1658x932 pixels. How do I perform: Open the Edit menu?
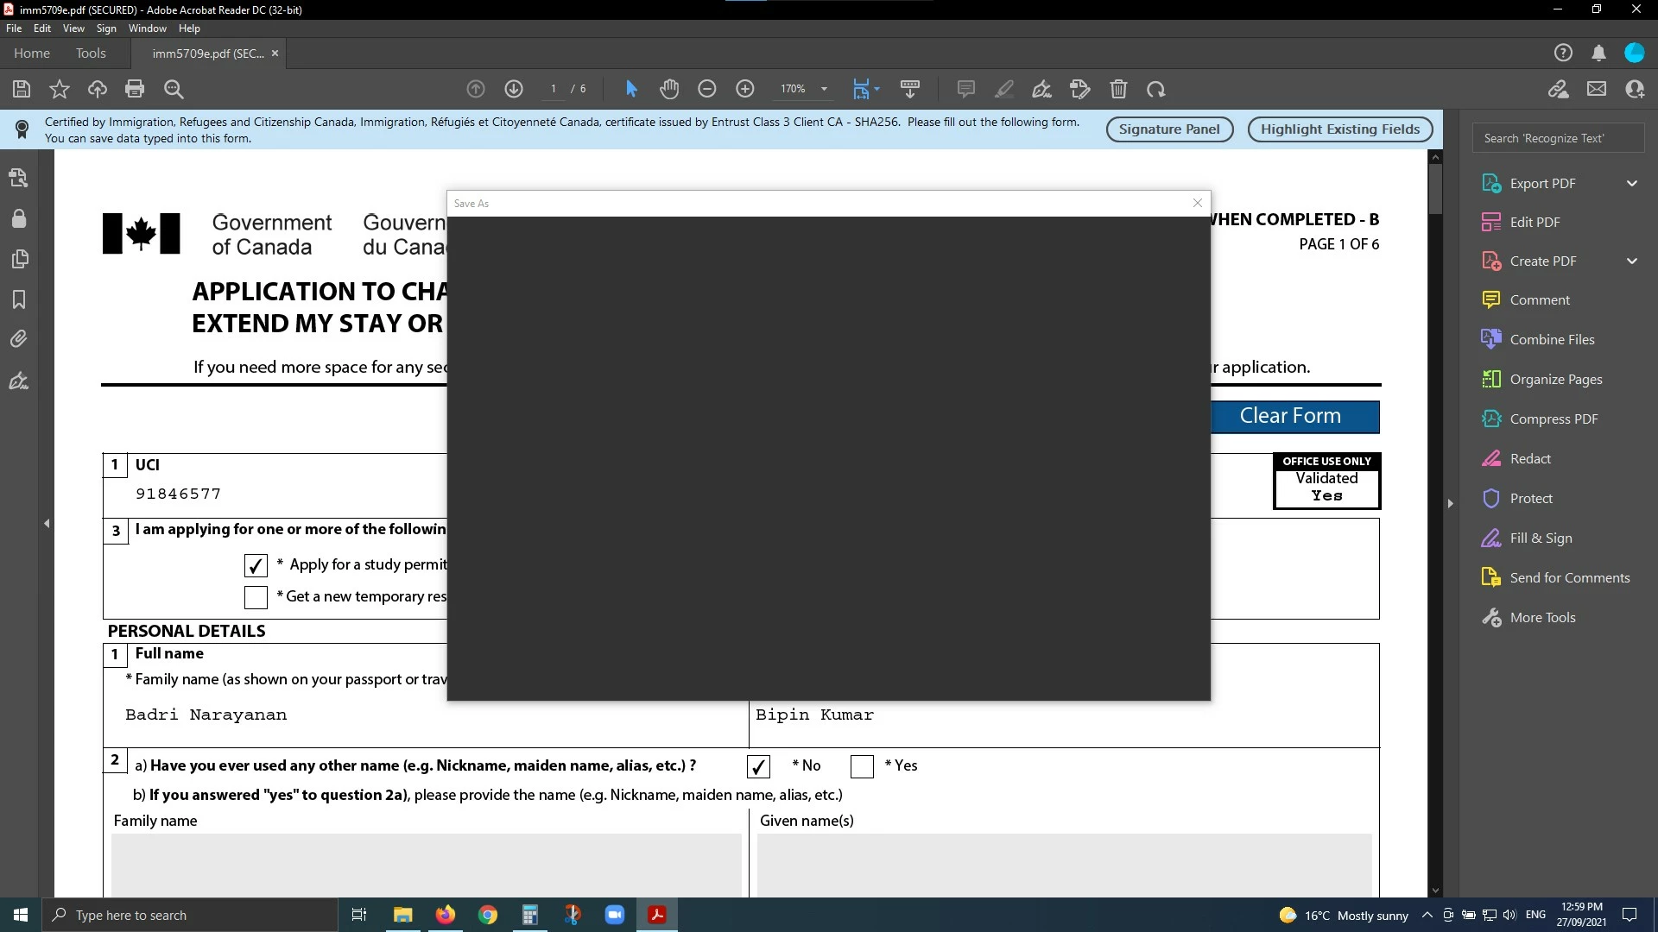coord(41,28)
